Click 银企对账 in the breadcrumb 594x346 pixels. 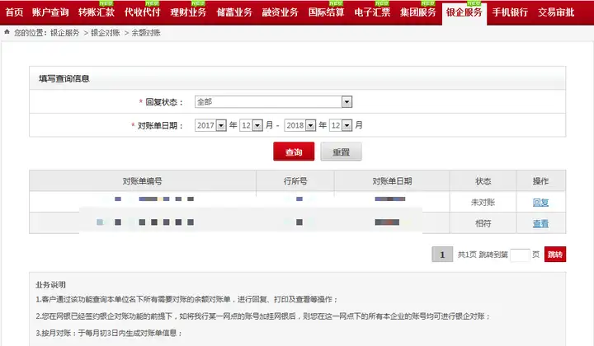point(106,33)
